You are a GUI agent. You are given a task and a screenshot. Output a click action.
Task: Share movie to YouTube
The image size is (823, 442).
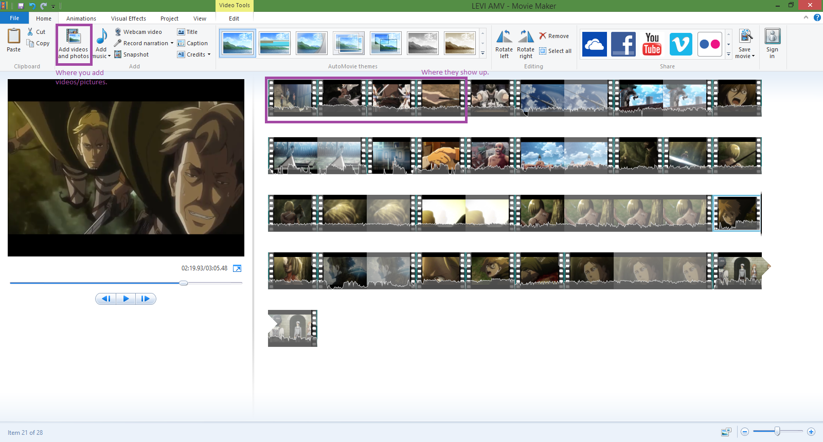click(x=652, y=44)
